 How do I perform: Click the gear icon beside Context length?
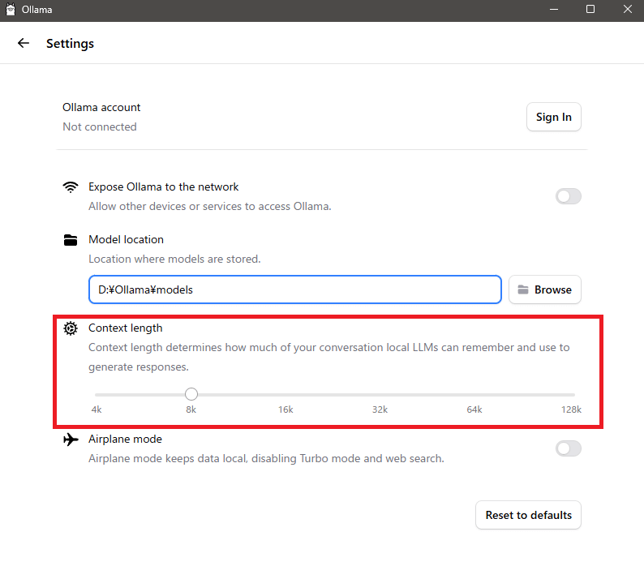coord(71,328)
